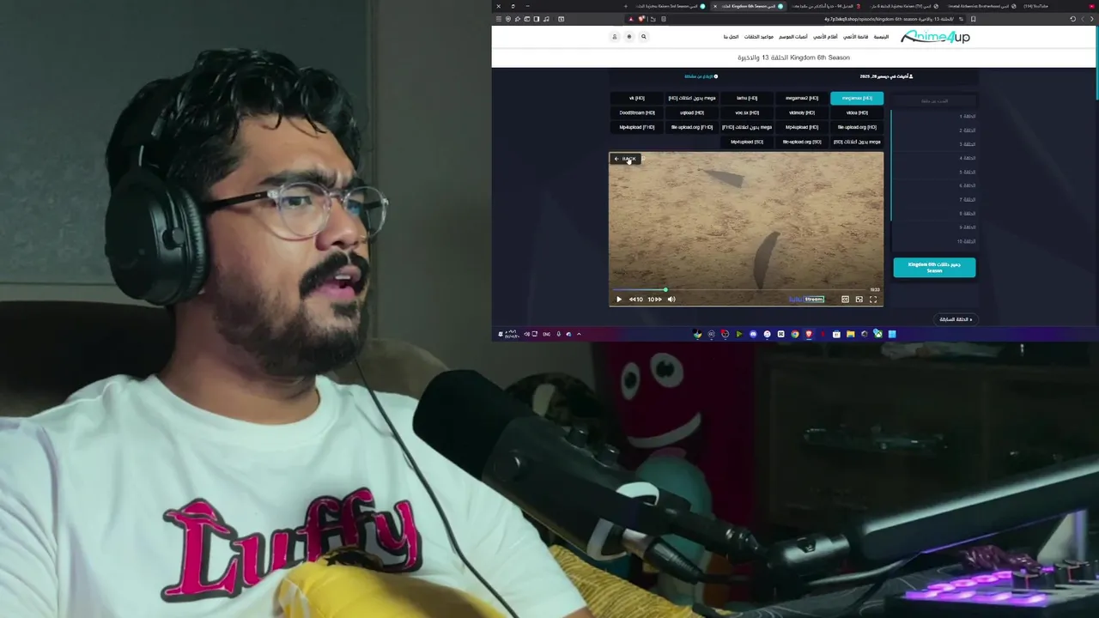Open the browser hamburger menu
The width and height of the screenshot is (1099, 618).
(499, 19)
